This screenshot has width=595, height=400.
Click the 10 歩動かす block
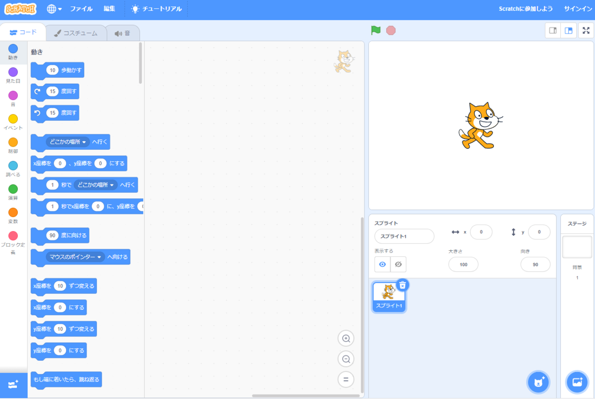[x=58, y=70]
